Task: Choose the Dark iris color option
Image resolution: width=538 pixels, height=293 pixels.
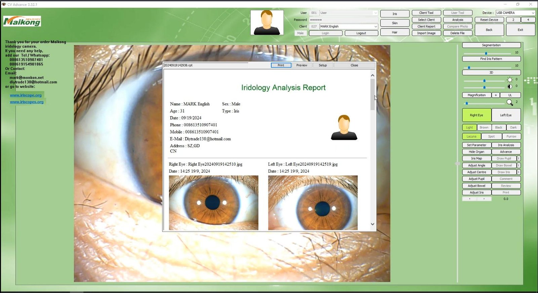Action: pos(513,128)
